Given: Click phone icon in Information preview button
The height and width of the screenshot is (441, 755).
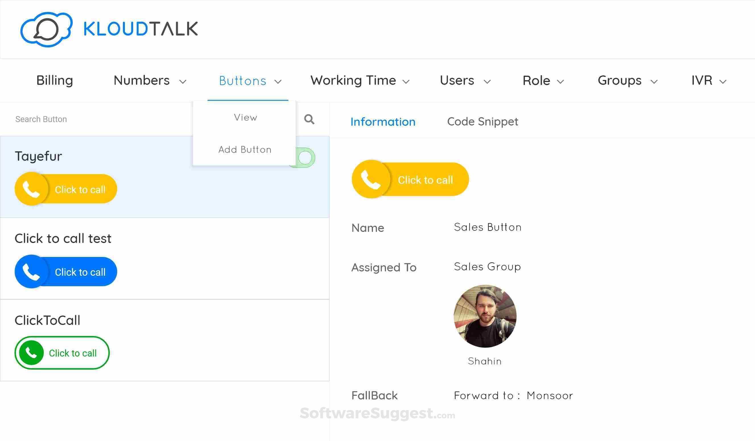Looking at the screenshot, I should pos(371,180).
